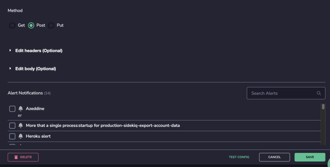
Task: Click the Cancel button
Action: tap(275, 157)
